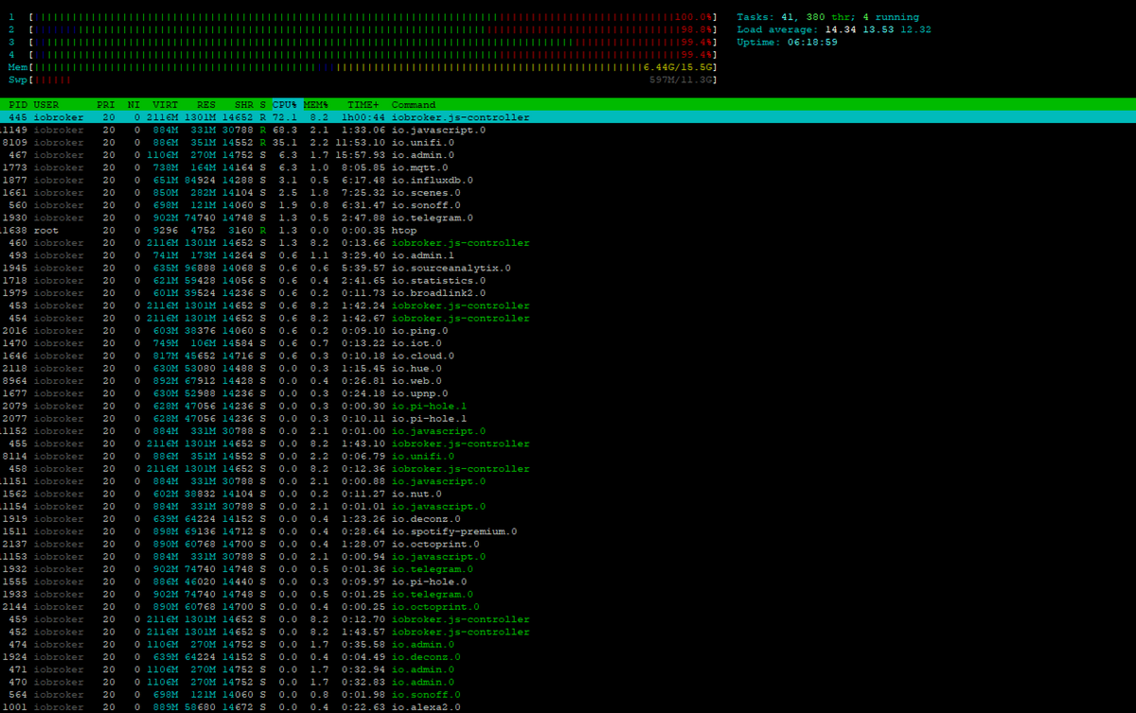Select the io.iot.0 process row
Screen dimensions: 1136x713
click(568, 343)
